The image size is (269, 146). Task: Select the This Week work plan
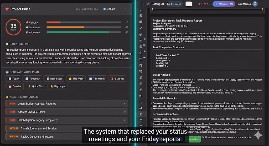click(76, 79)
